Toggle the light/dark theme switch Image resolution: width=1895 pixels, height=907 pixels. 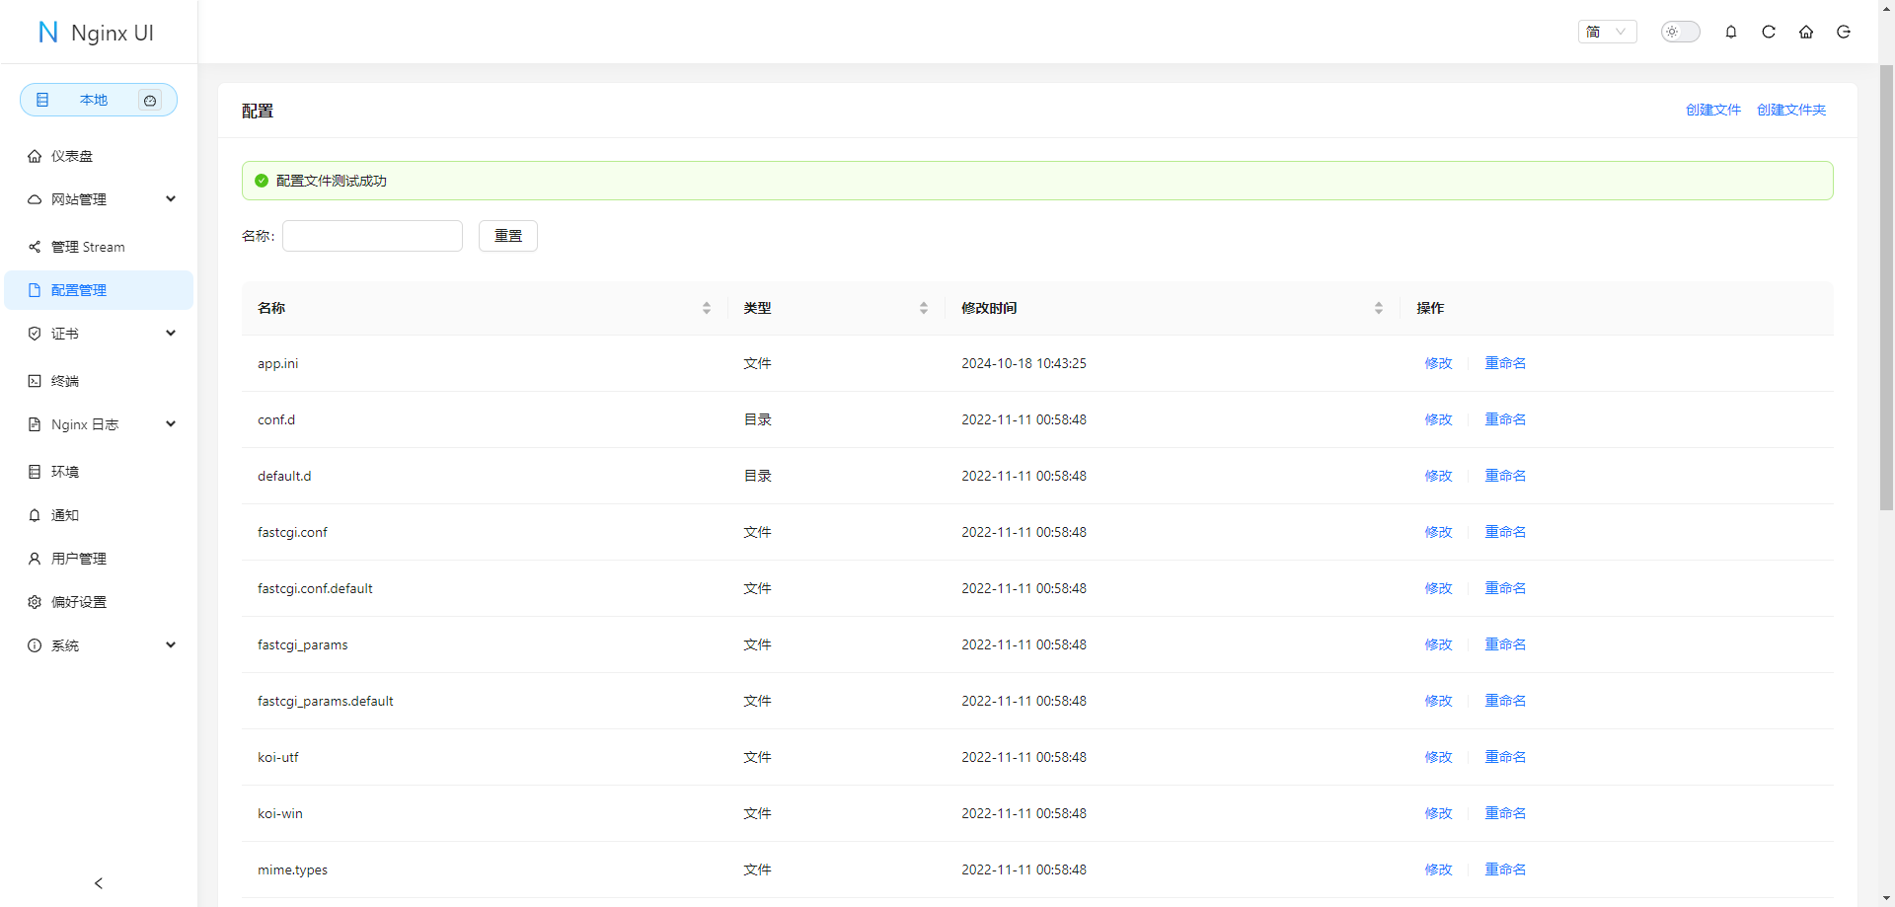pyautogui.click(x=1680, y=32)
